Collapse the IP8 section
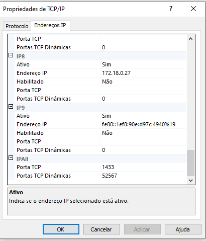This screenshot has height=241, width=206. pos(11,55)
